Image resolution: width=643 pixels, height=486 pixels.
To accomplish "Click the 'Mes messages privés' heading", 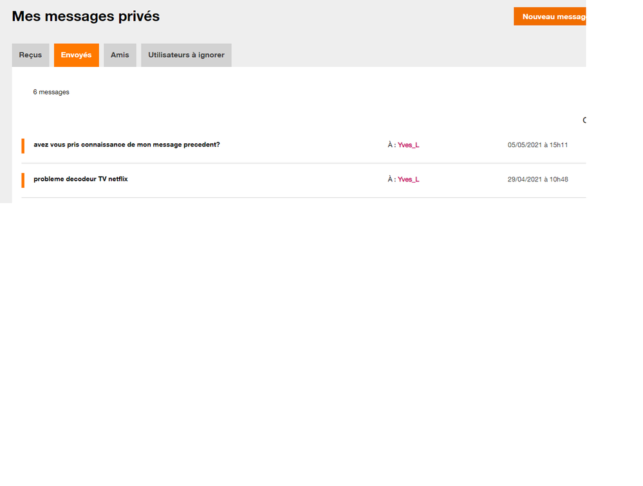I will pyautogui.click(x=86, y=17).
